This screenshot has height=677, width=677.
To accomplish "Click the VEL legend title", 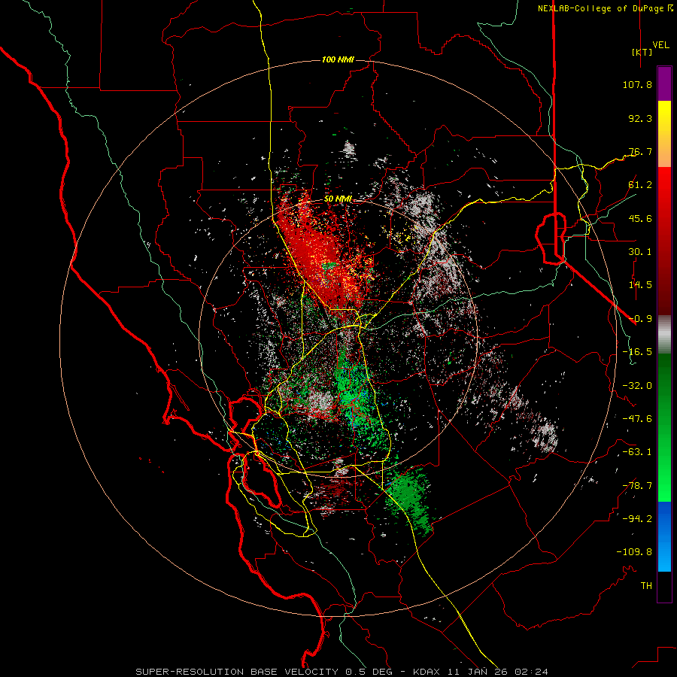I will [x=660, y=45].
